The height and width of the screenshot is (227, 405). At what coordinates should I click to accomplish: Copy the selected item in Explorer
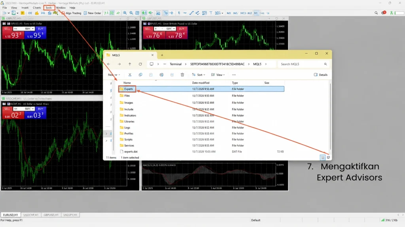coord(140,75)
